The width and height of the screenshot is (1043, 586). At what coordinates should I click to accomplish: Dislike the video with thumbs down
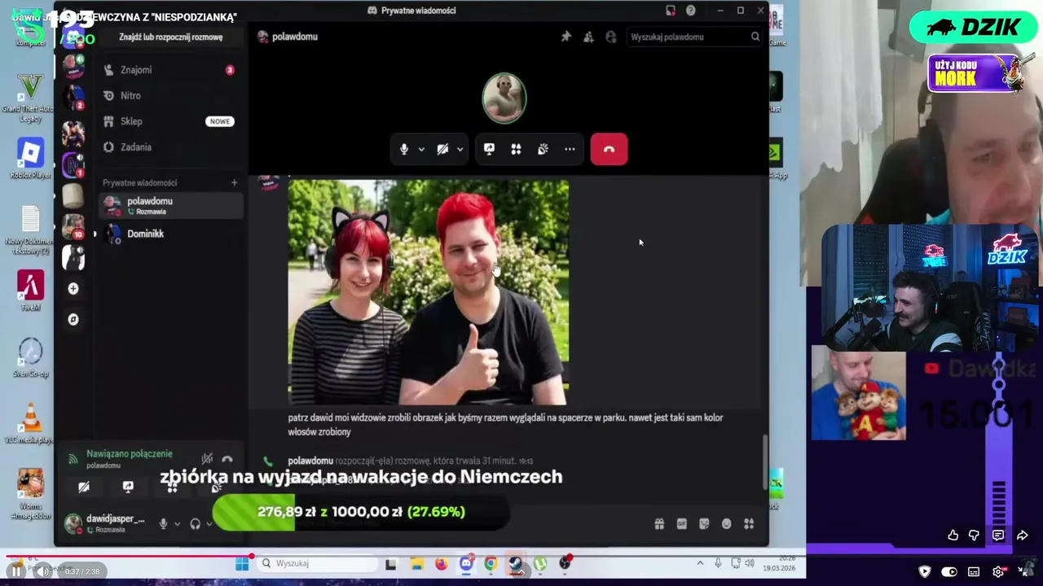(974, 536)
